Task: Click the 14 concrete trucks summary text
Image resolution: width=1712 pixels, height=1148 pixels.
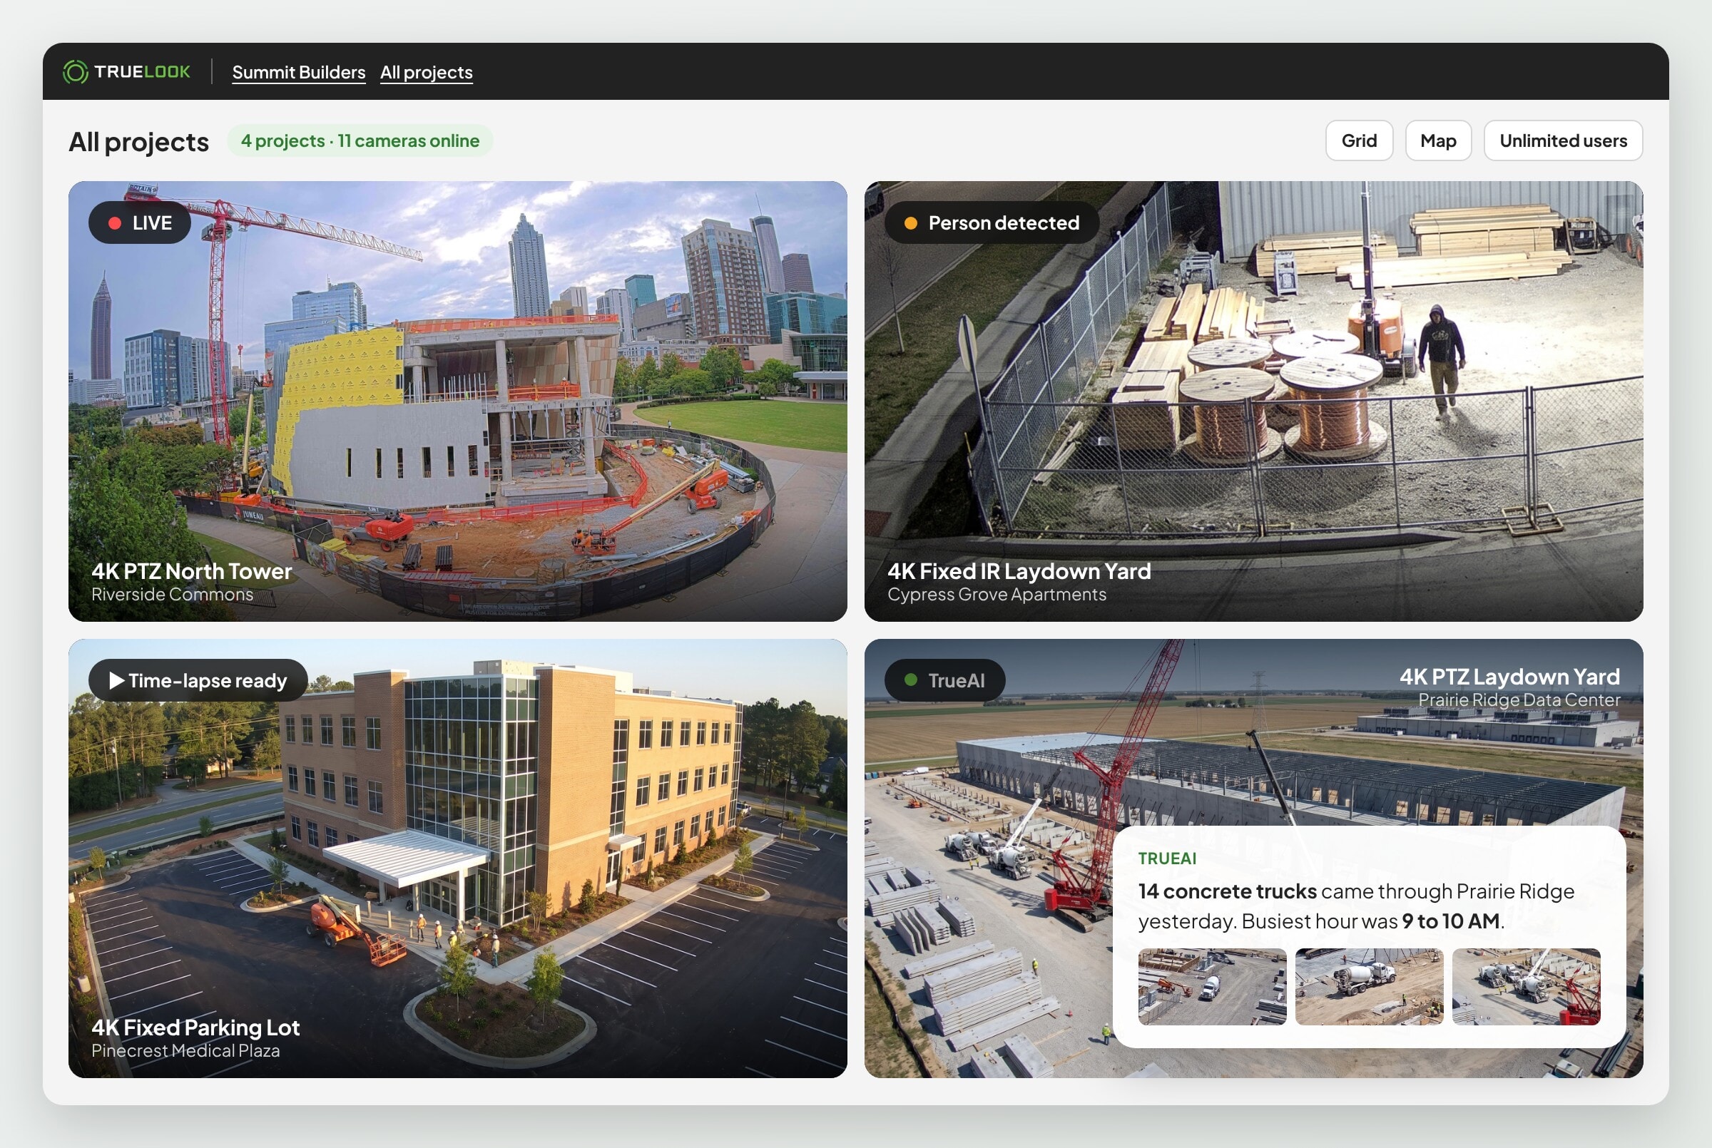Action: pos(1355,906)
